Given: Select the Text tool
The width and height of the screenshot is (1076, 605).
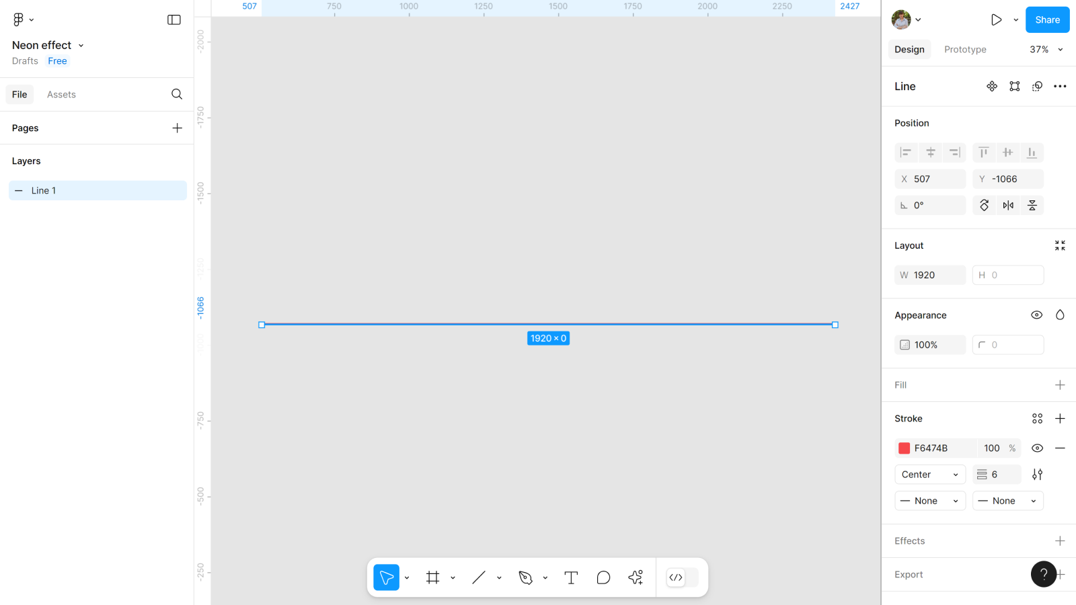Looking at the screenshot, I should click(571, 577).
